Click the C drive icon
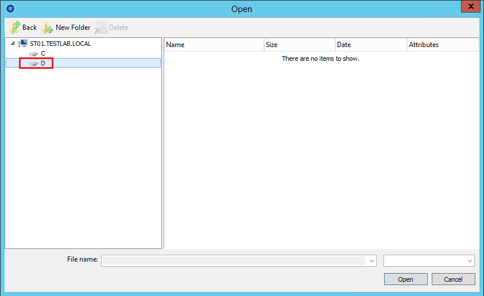Viewport: 484px width, 296px height. coord(33,54)
